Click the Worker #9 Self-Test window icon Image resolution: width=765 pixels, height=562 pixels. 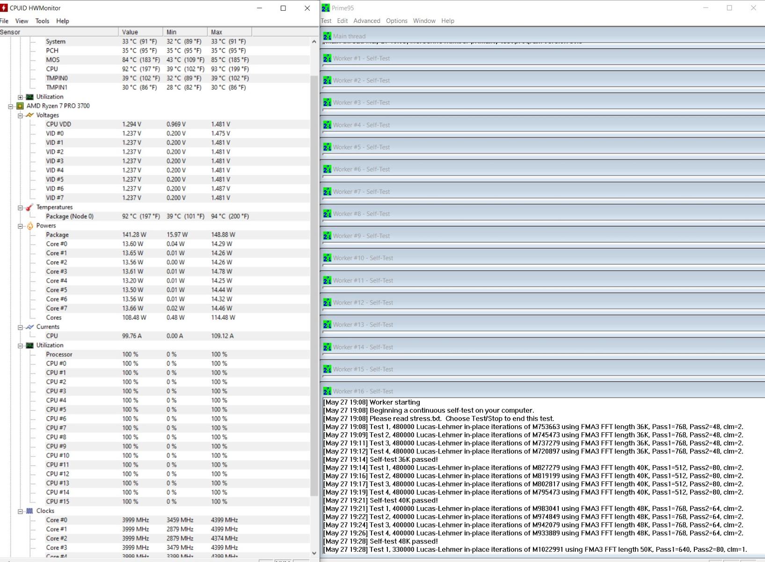327,236
